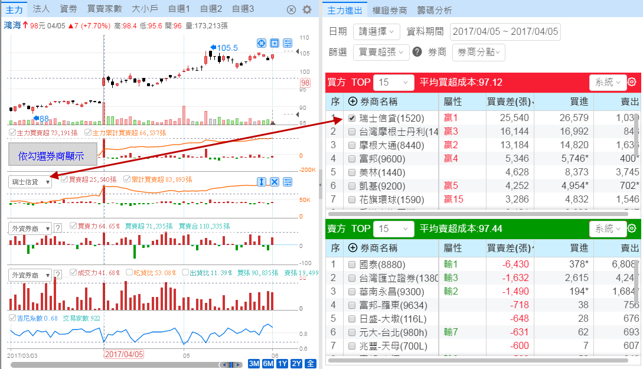Switch to the 法人 tab
Viewport: 643px width, 369px height.
coord(41,9)
